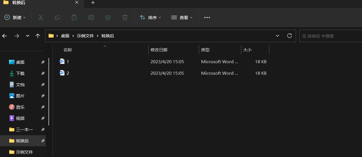Show recent locations dropdown arrow
Viewport: 362px width, 157px height.
(x=28, y=36)
